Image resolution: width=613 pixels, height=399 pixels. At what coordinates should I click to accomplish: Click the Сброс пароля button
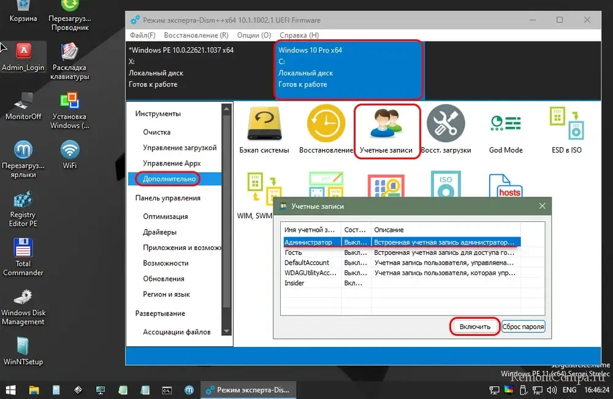coord(523,327)
